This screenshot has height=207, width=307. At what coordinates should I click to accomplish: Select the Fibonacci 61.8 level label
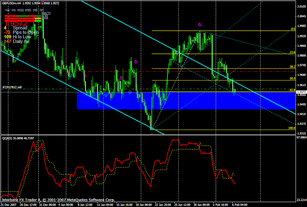[x=293, y=90]
